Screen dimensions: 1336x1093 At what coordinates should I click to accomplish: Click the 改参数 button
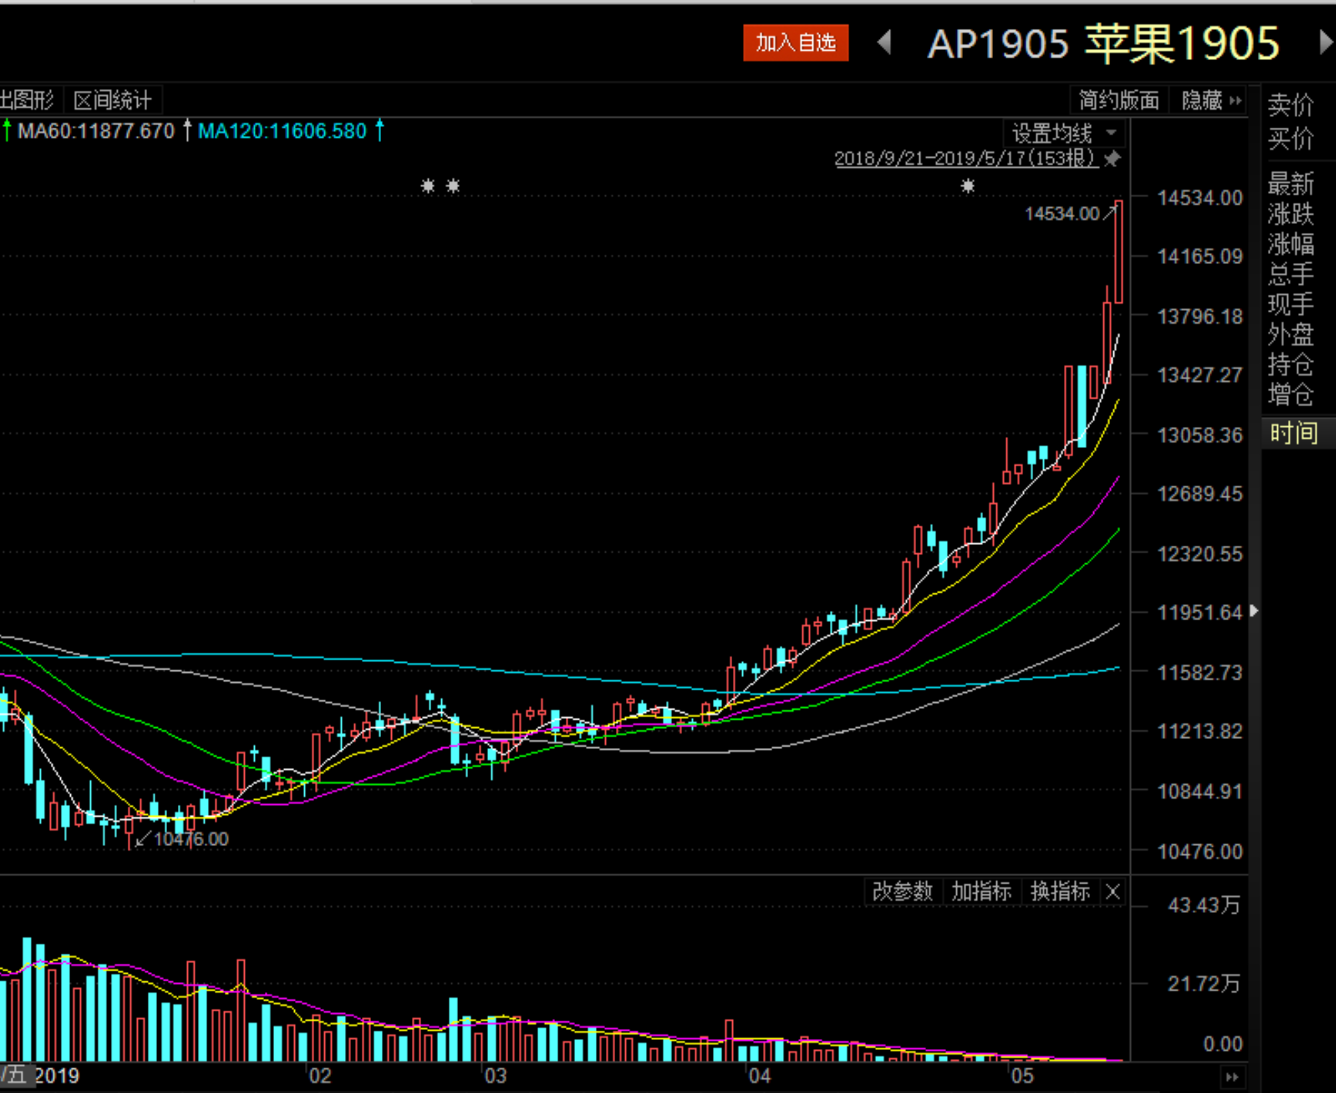[902, 891]
